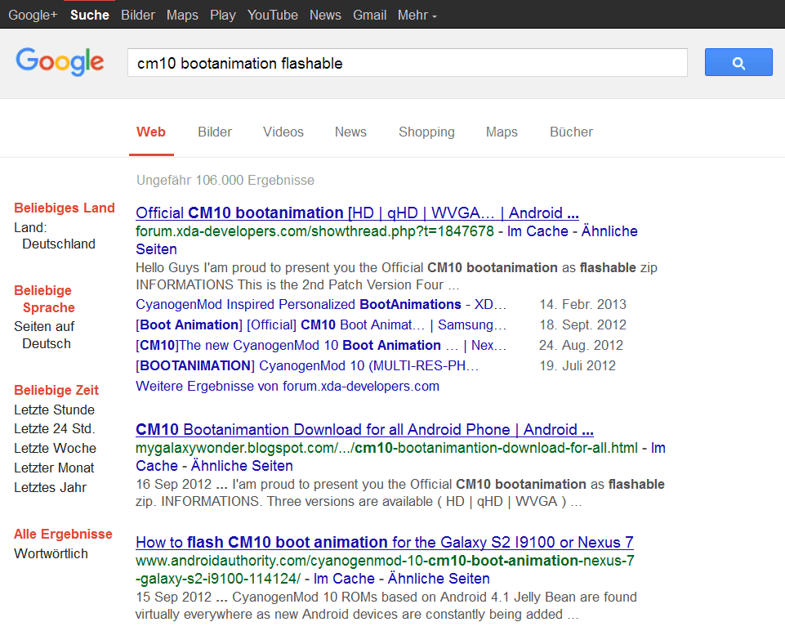Focus the search query input field
785x640 pixels.
pyautogui.click(x=408, y=63)
